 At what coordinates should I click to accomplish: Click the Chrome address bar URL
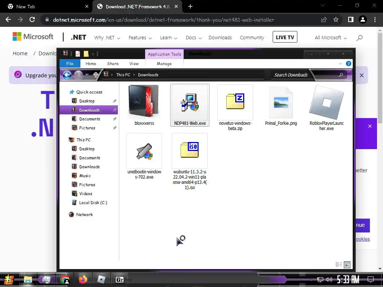163,20
